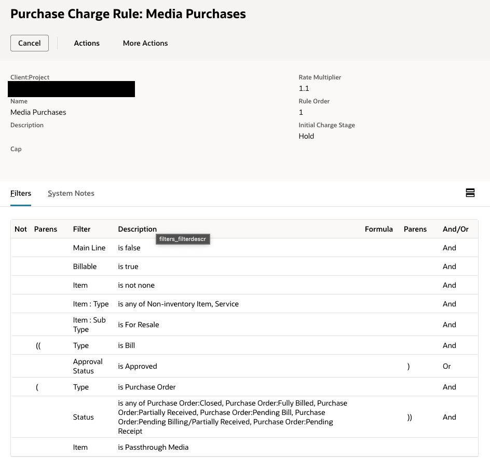Click the Filter column header
Screen dimensions: 490x469
pyautogui.click(x=81, y=229)
